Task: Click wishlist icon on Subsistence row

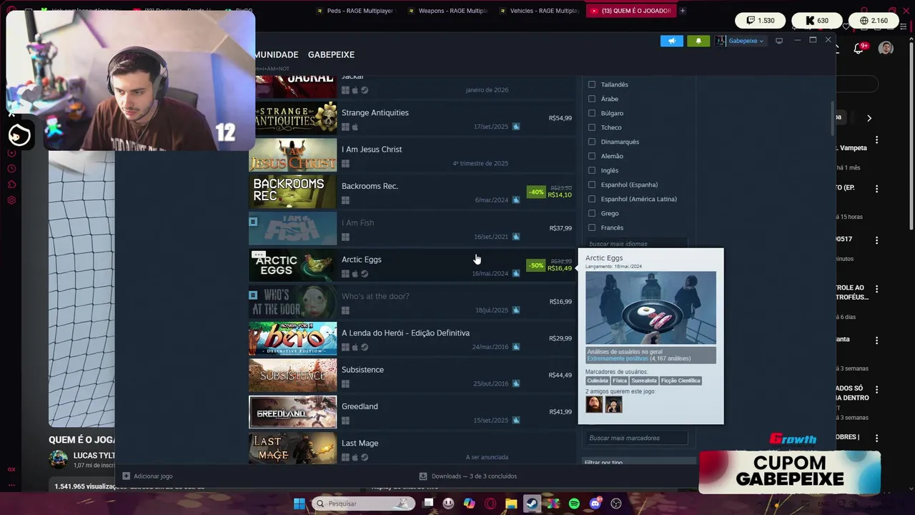Action: pos(516,383)
